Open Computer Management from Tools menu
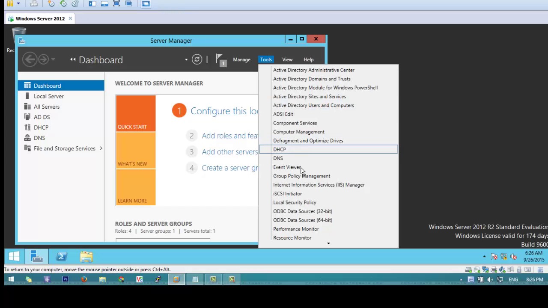The width and height of the screenshot is (548, 308). coord(328,132)
